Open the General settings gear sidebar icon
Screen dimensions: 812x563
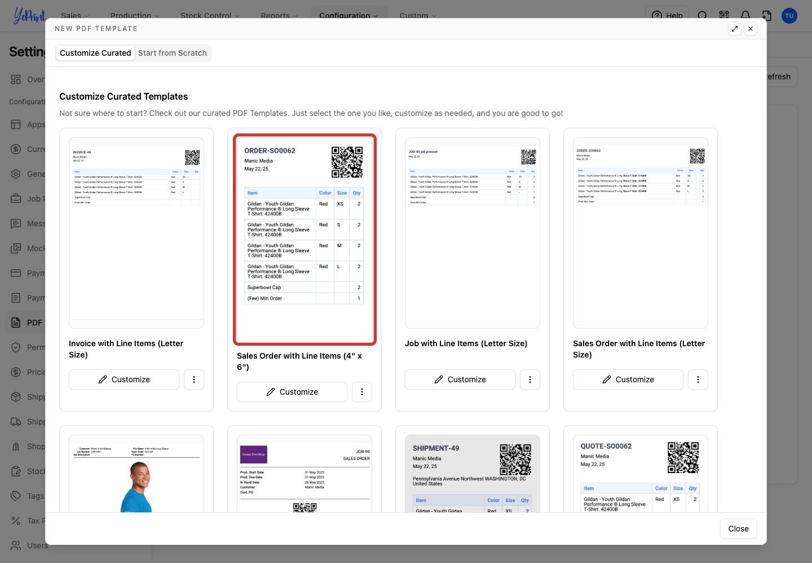point(16,174)
